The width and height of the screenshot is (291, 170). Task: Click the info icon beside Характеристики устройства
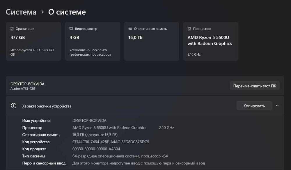(x=13, y=106)
